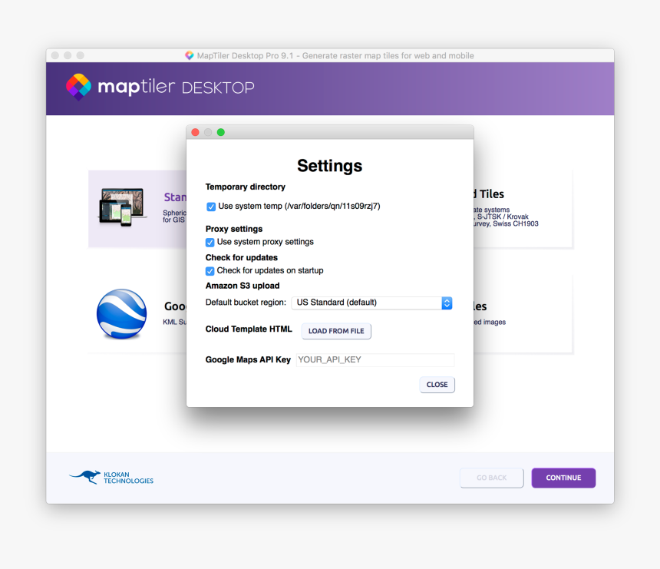Click the green zoom button of Settings dialog
The image size is (660, 569).
coord(220,132)
